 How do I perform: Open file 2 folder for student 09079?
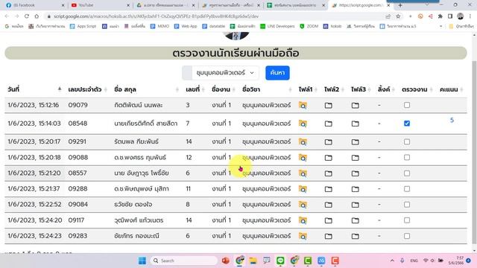tap(328, 106)
